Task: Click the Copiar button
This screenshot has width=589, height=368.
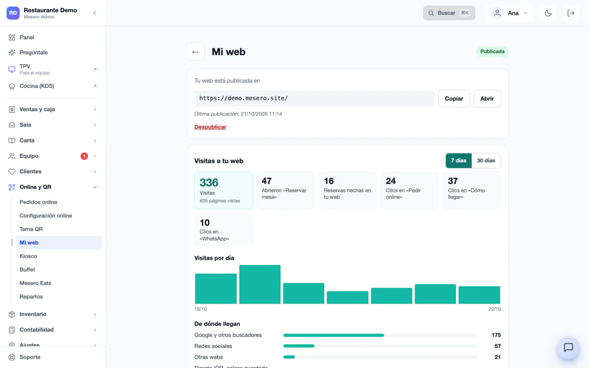Action: [x=454, y=99]
